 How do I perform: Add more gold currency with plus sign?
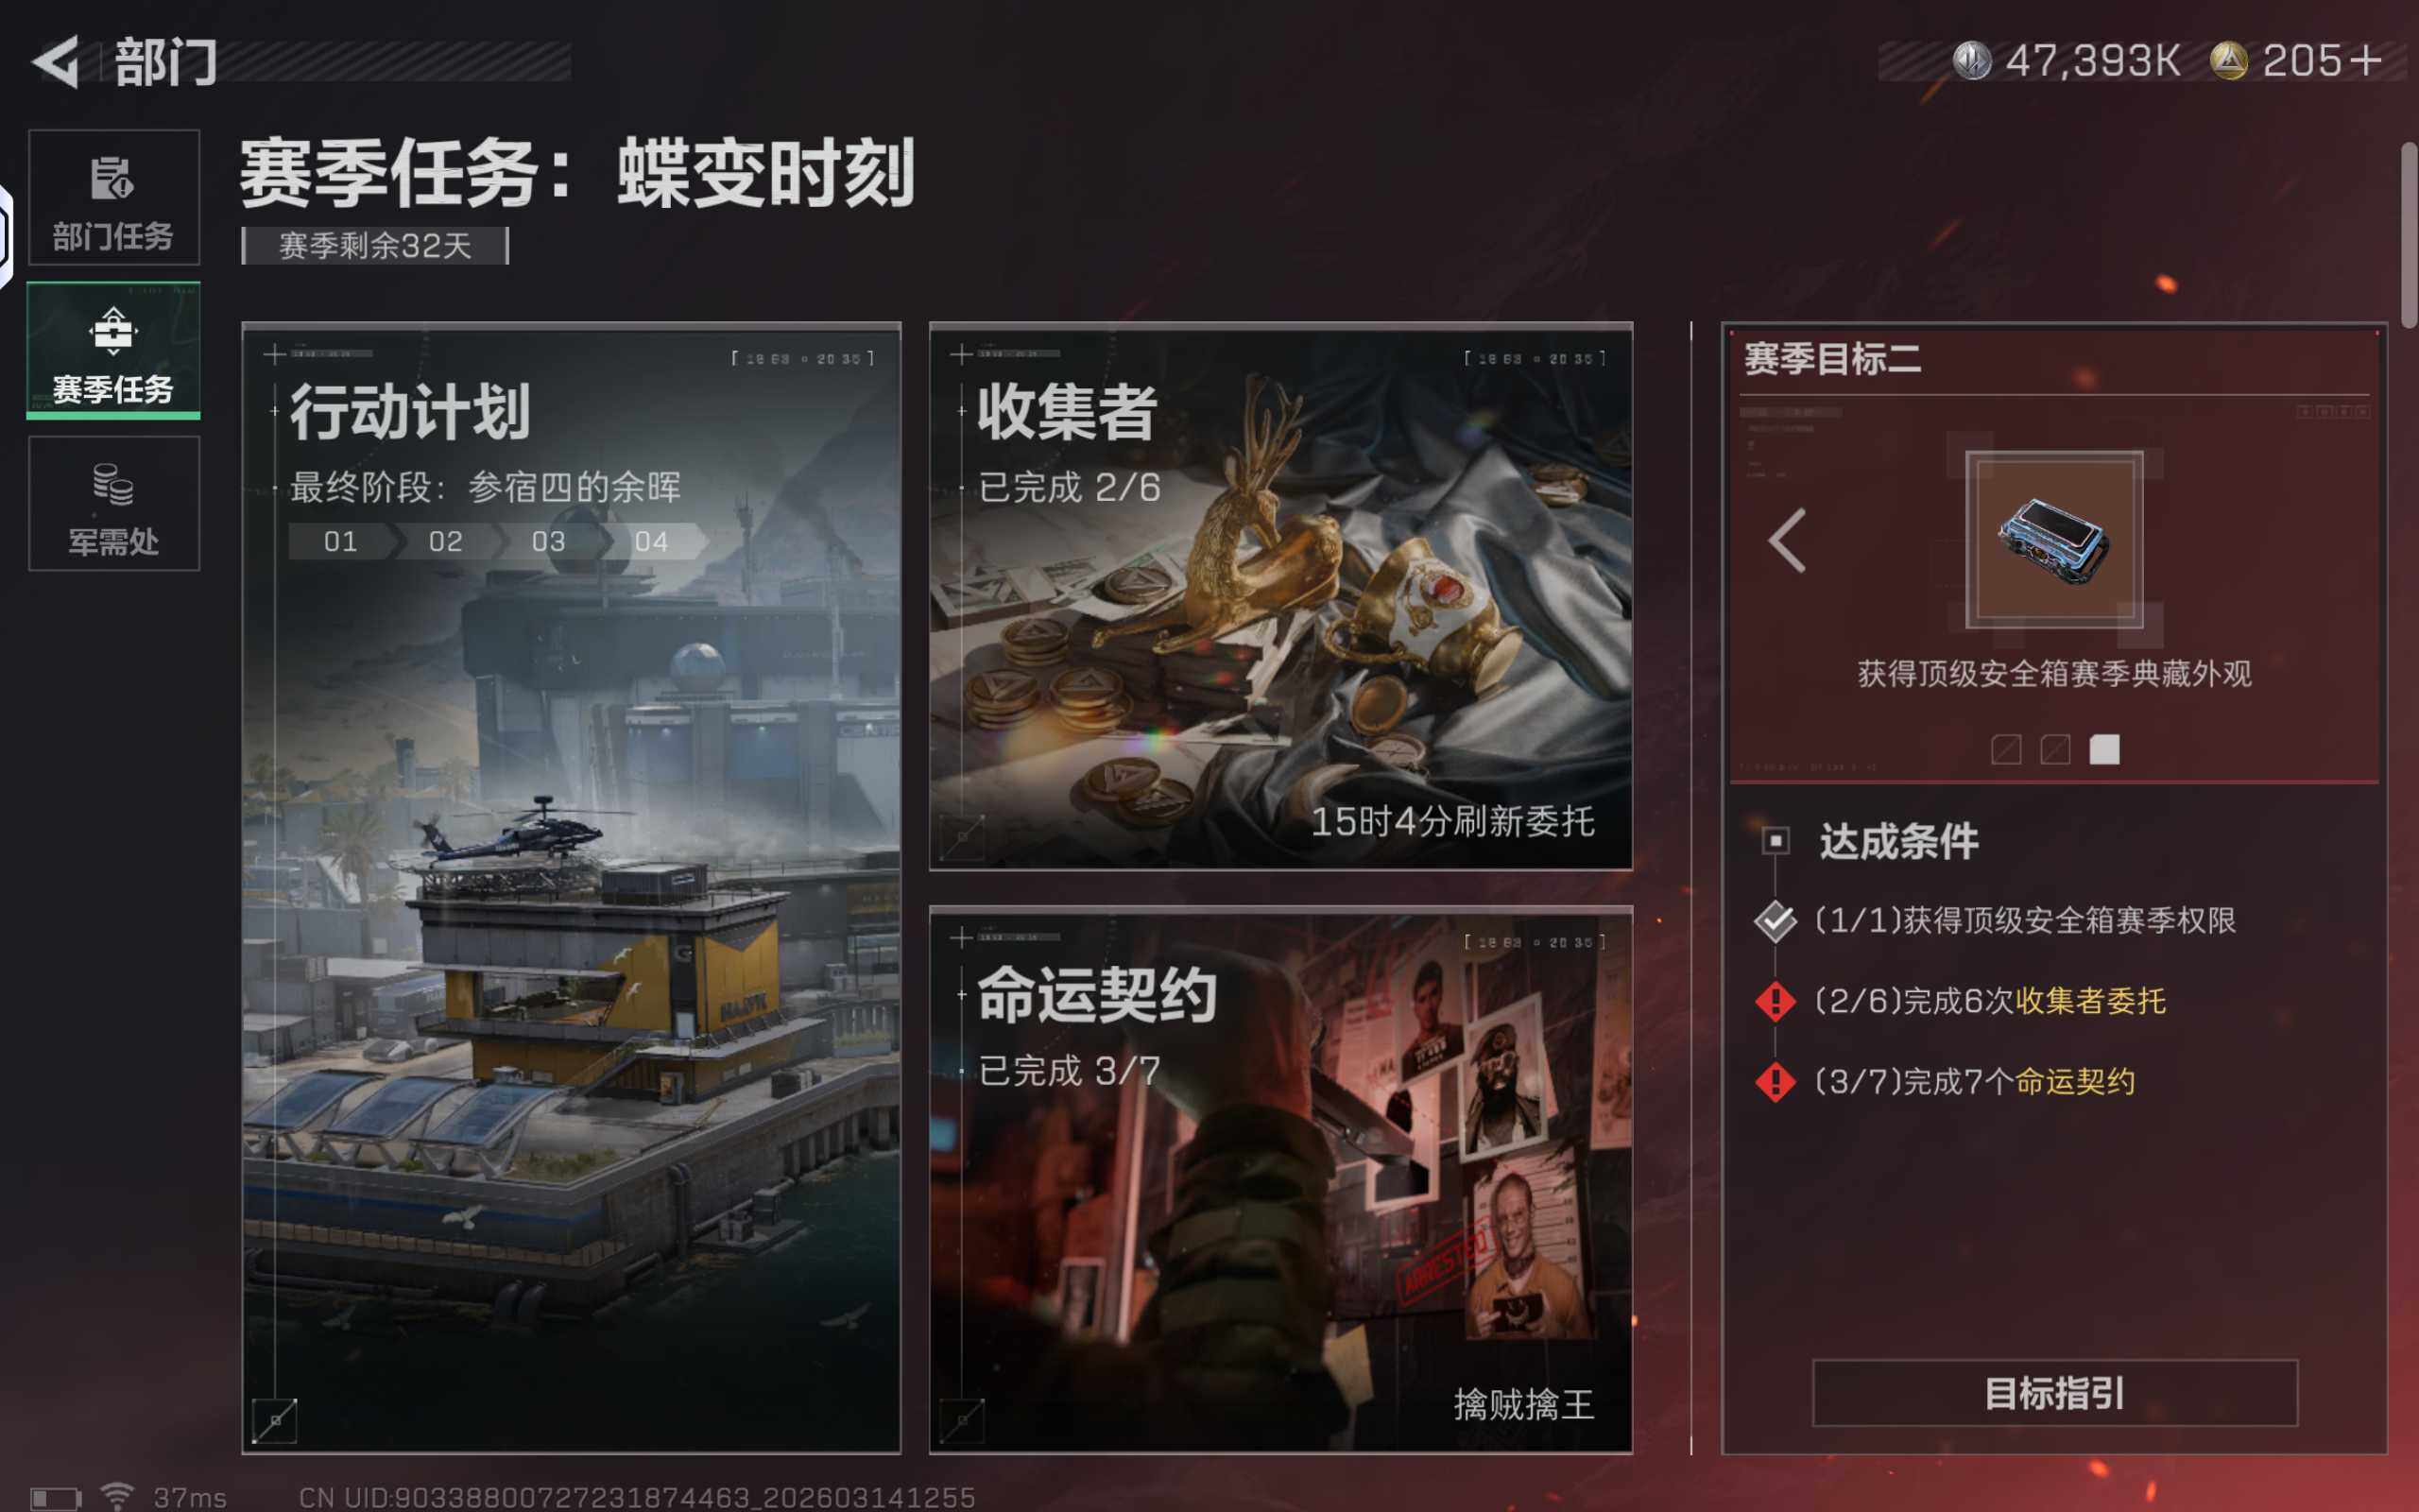coord(2366,61)
